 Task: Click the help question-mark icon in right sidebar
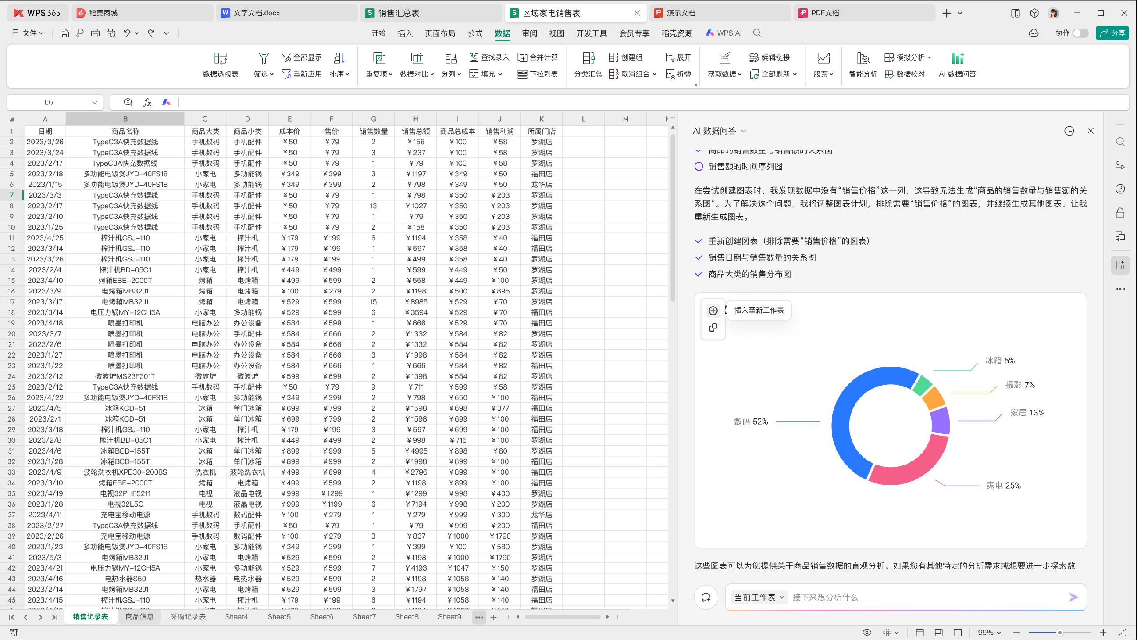pos(1120,189)
